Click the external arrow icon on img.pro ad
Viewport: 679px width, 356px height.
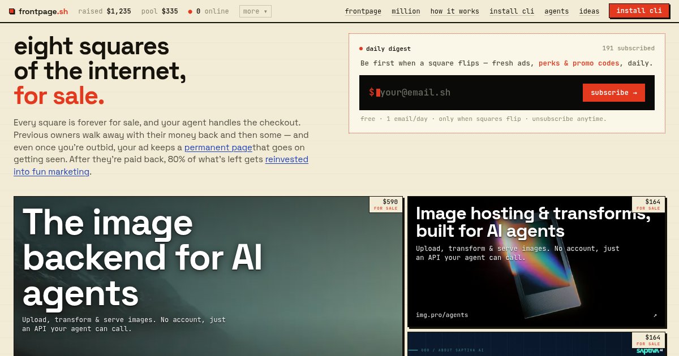(655, 315)
